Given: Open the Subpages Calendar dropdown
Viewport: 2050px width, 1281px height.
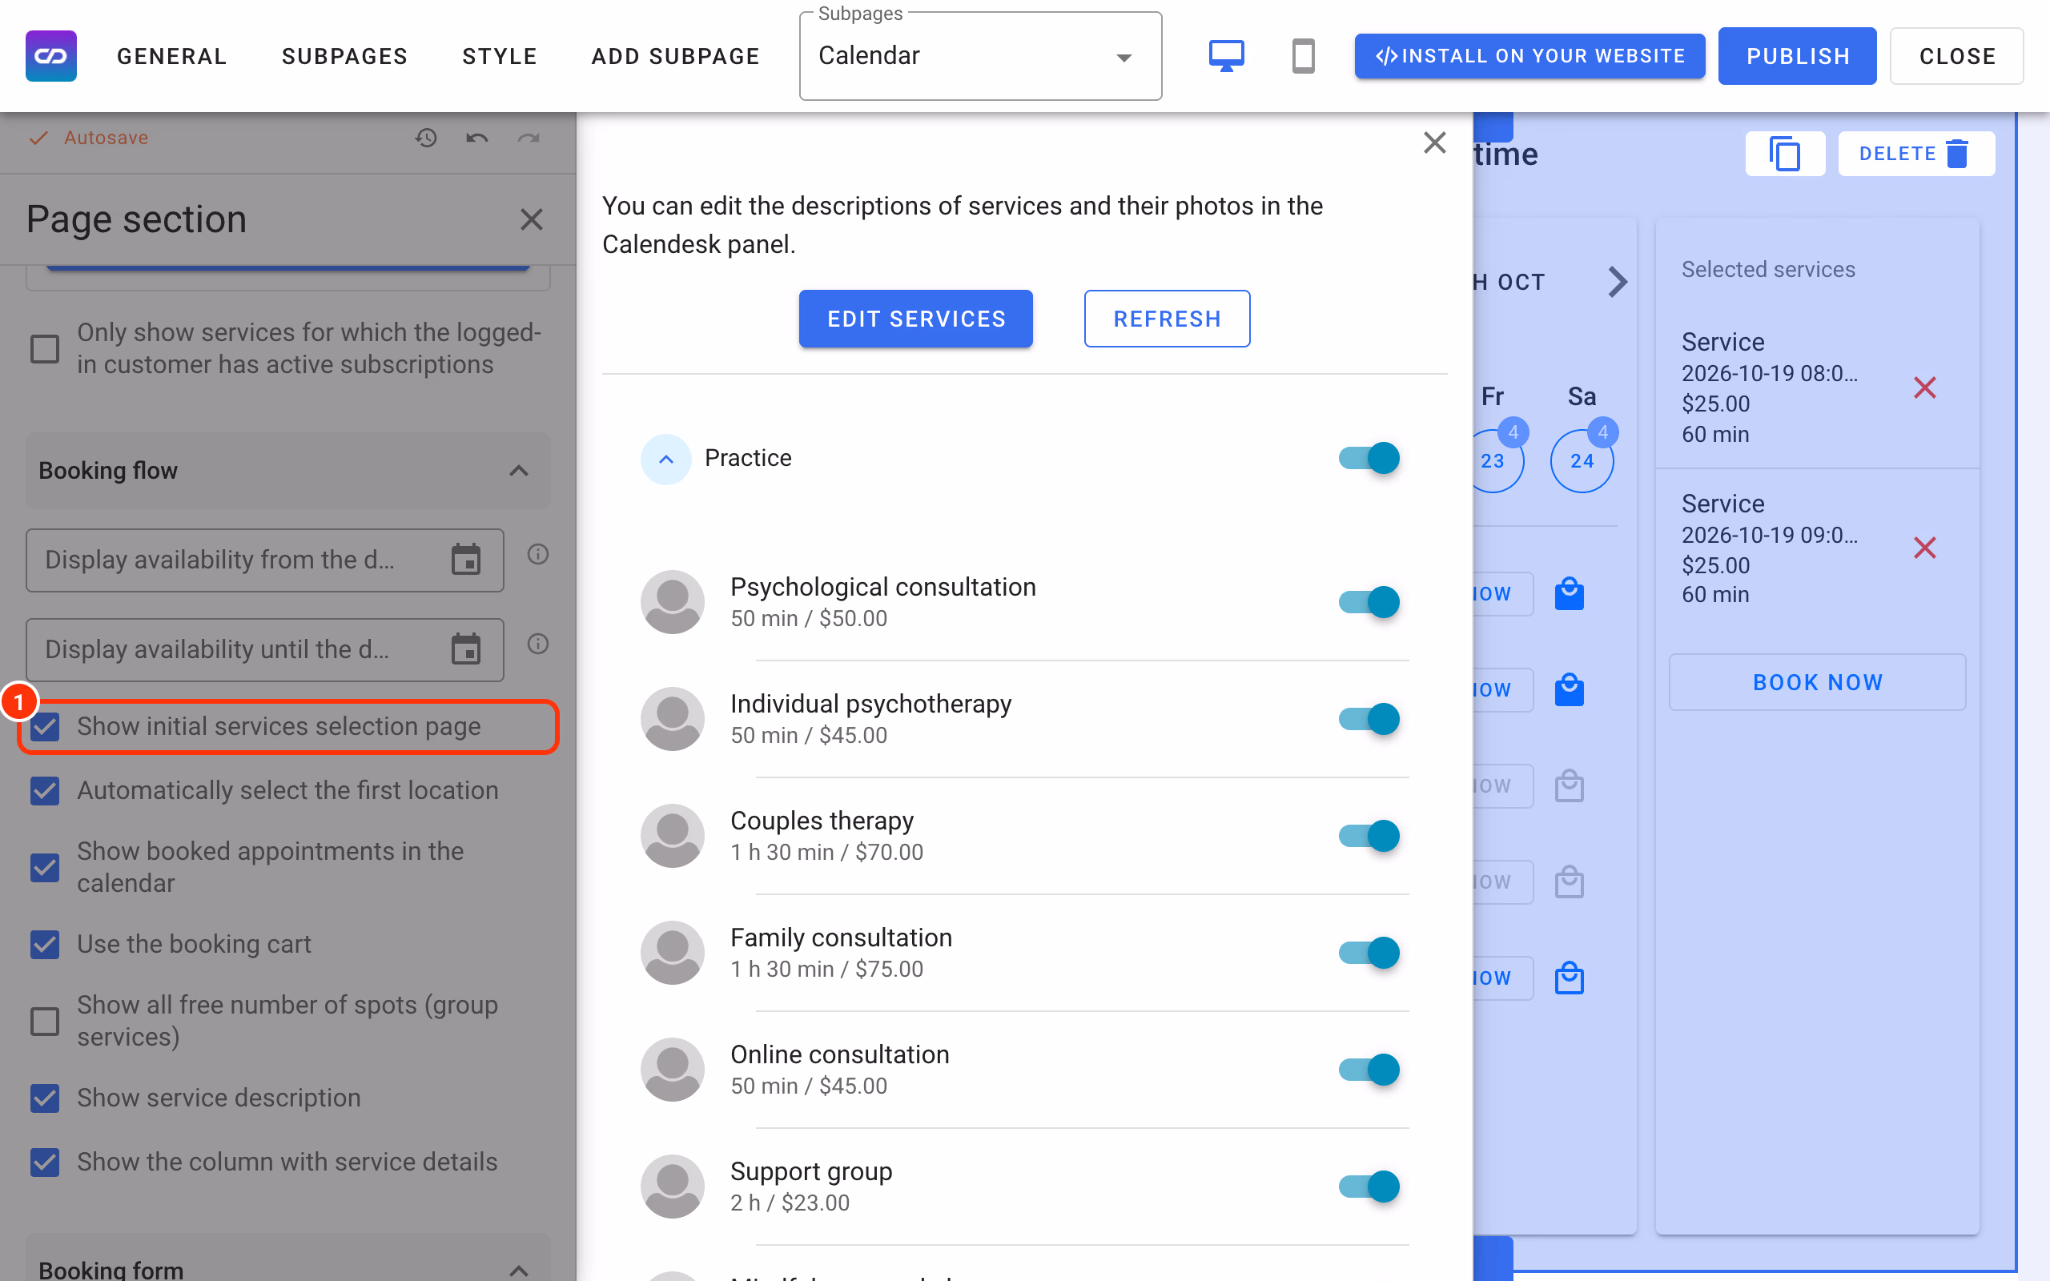Looking at the screenshot, I should [x=980, y=57].
